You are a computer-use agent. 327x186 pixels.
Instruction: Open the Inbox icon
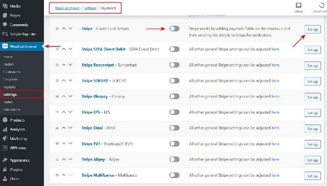click(x=299, y=5)
